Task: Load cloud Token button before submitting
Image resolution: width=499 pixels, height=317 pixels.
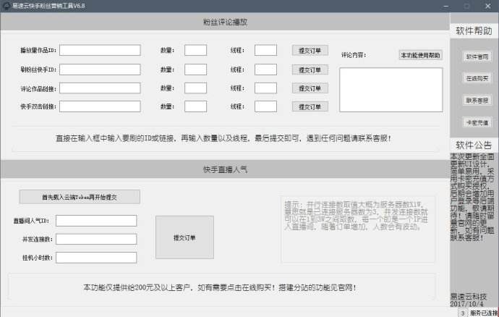Action: (80, 197)
